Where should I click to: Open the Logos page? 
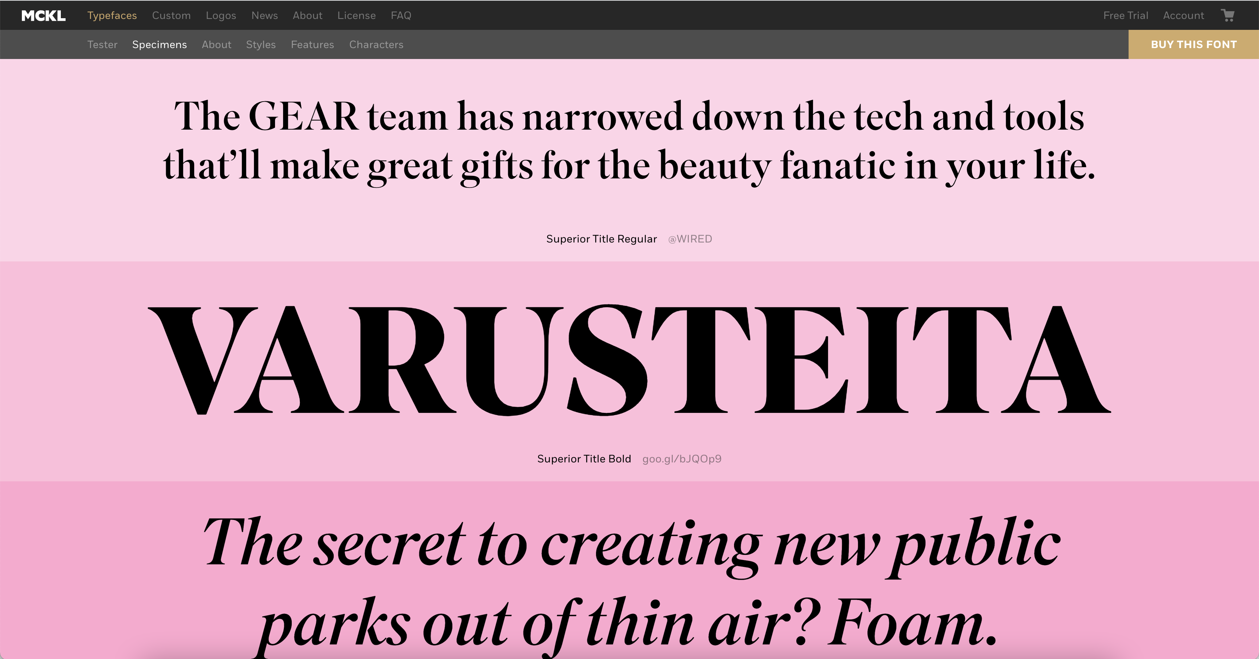click(221, 16)
